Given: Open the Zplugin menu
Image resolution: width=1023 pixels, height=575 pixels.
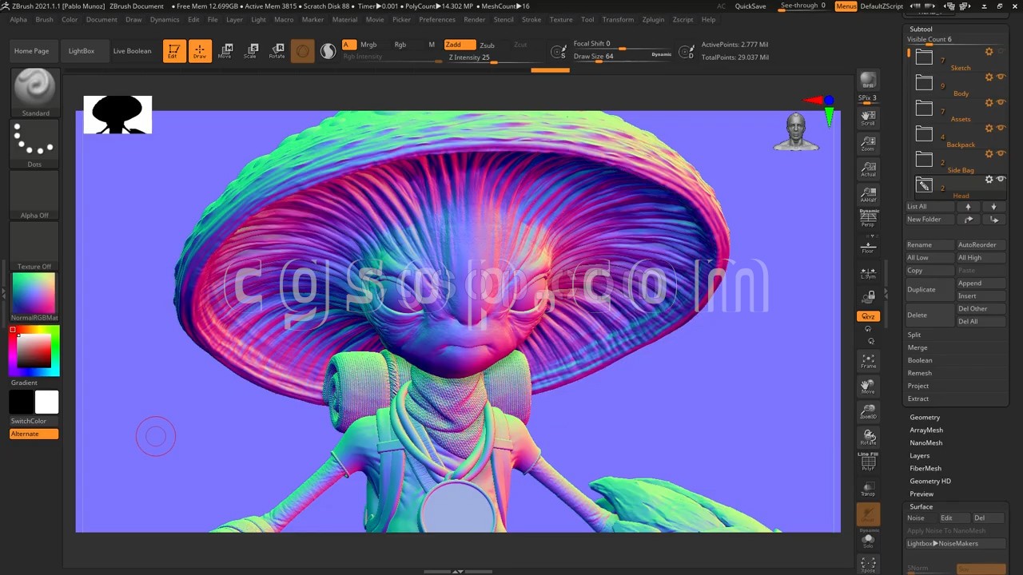Looking at the screenshot, I should click(652, 19).
